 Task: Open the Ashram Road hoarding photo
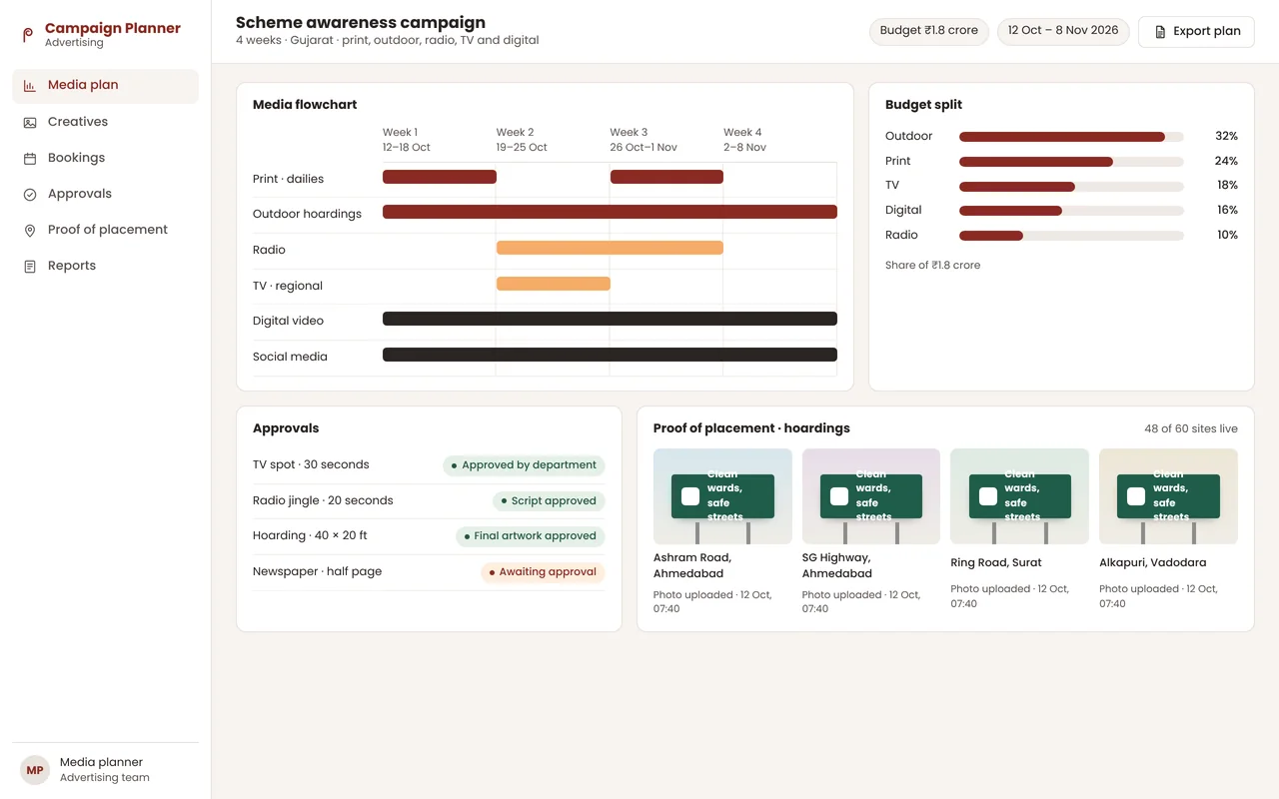pyautogui.click(x=722, y=496)
